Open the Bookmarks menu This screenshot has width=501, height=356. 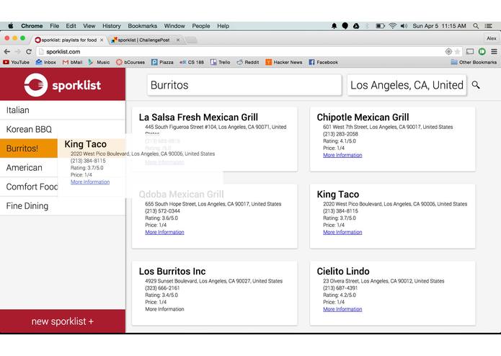pos(142,26)
